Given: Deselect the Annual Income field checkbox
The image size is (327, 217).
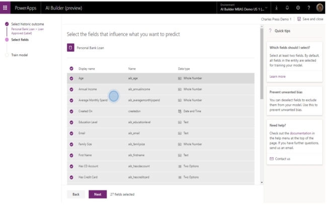Looking at the screenshot, I should click(x=71, y=89).
